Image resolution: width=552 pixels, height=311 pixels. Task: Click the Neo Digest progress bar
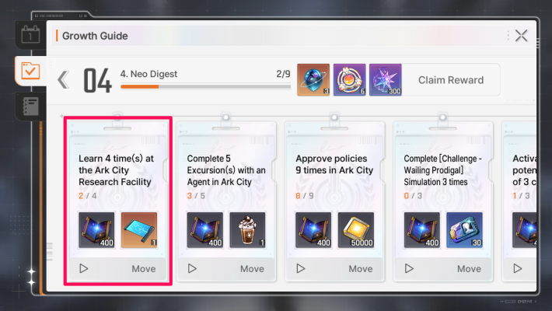click(205, 86)
